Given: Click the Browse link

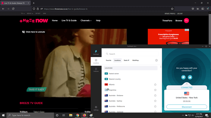Looking at the screenshot, I should pos(179,21).
